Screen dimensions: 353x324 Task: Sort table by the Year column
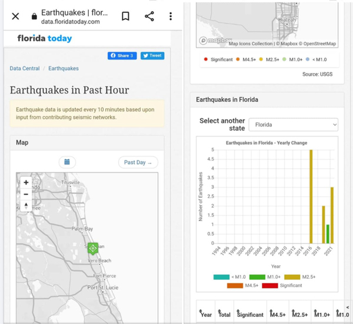206,315
